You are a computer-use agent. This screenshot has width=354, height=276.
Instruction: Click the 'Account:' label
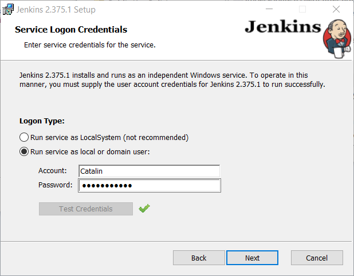(53, 170)
